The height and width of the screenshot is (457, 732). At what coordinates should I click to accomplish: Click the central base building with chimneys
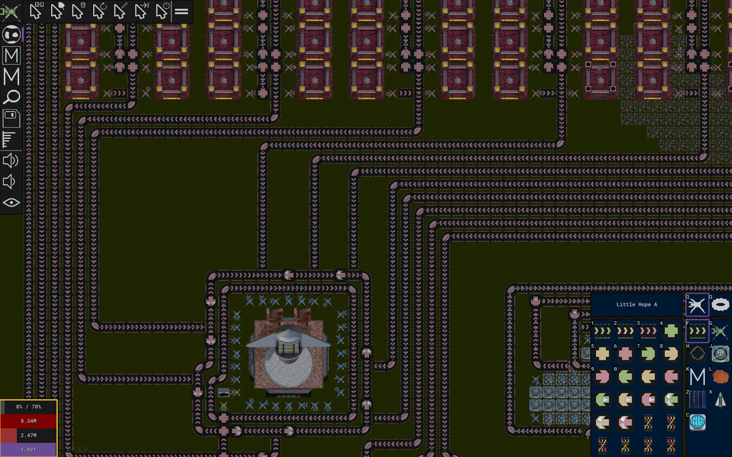(x=289, y=353)
